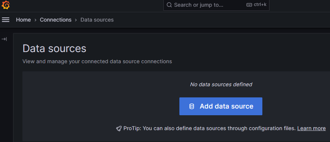Open the hamburger navigation menu
Screen dimensions: 330x142
point(6,20)
